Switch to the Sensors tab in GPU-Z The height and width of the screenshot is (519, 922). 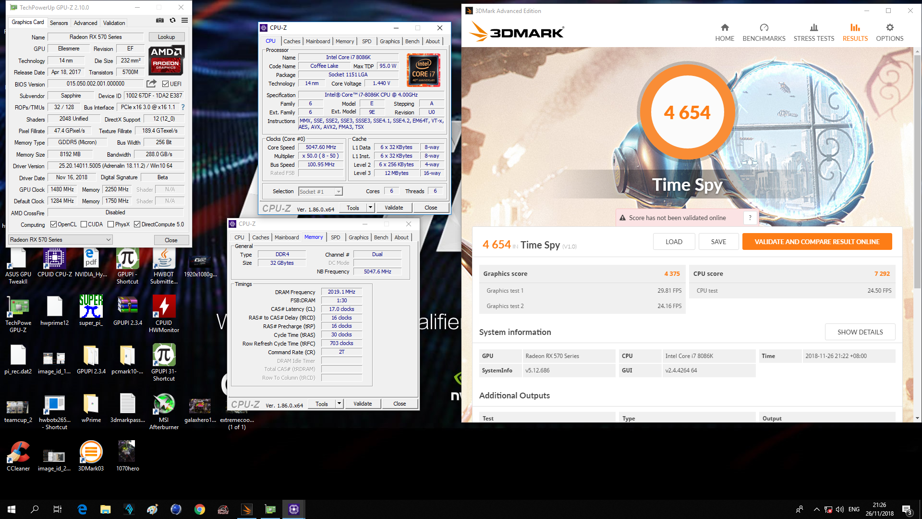click(59, 23)
